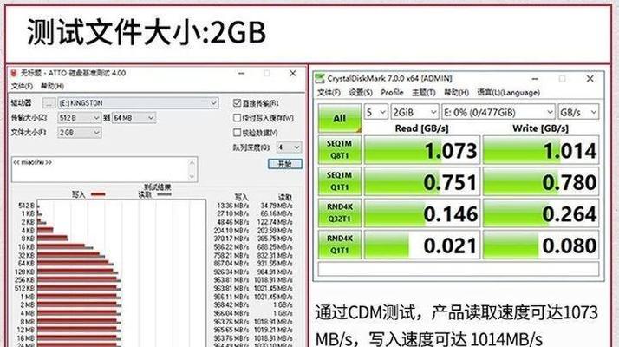Image resolution: width=619 pixels, height=347 pixels.
Task: Click the Read [GB/s] column header
Action: [421, 128]
